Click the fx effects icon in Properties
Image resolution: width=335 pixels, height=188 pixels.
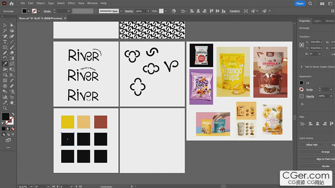(302, 104)
